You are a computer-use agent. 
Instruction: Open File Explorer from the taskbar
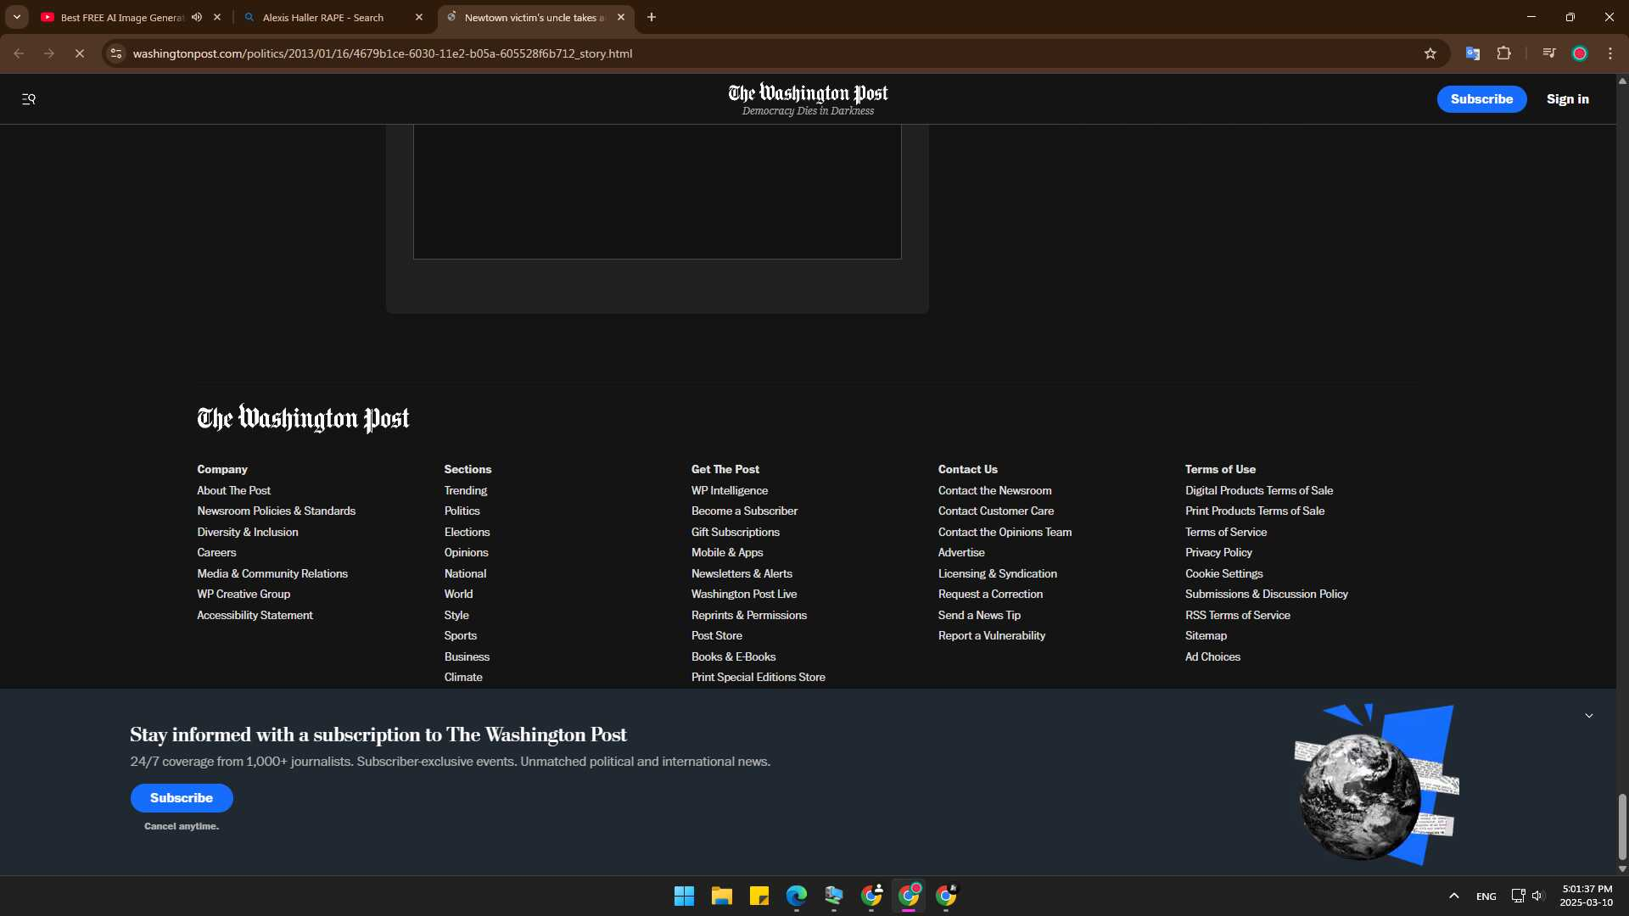[722, 896]
